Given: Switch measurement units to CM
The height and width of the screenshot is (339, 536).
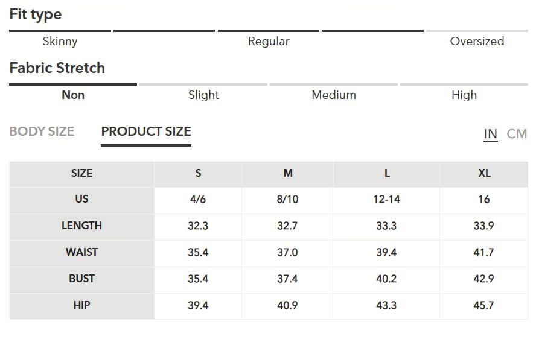Looking at the screenshot, I should (x=517, y=134).
